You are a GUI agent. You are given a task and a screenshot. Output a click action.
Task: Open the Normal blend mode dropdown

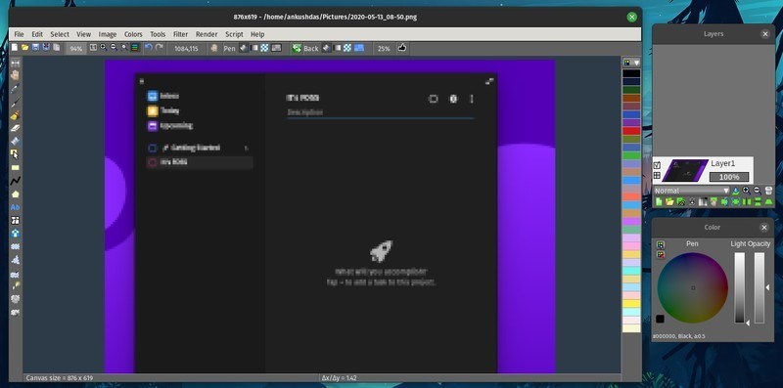[x=692, y=191]
